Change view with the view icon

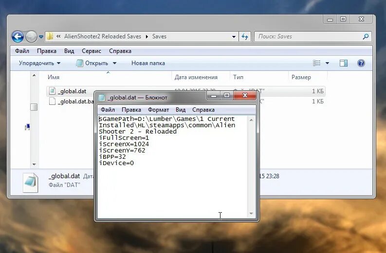pos(316,63)
